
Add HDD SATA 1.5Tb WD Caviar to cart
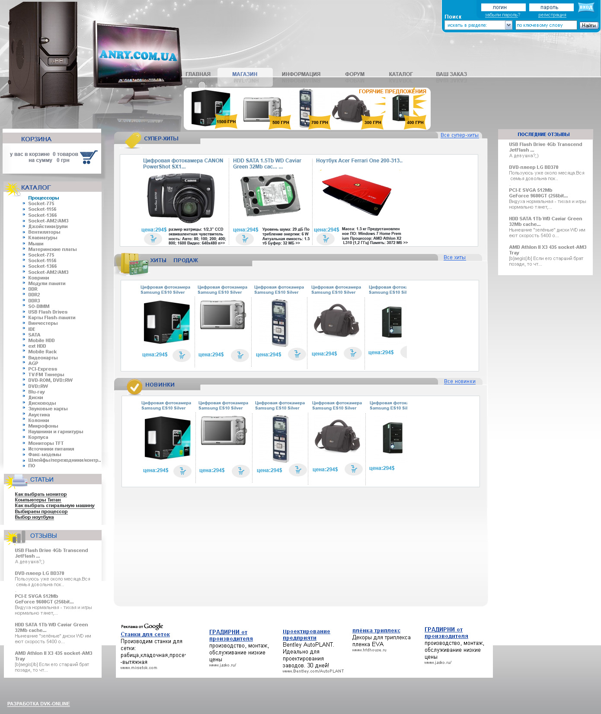[x=245, y=238]
